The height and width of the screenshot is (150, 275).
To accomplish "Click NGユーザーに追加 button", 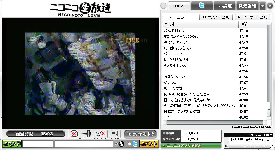I will pyautogui.click(x=252, y=17).
